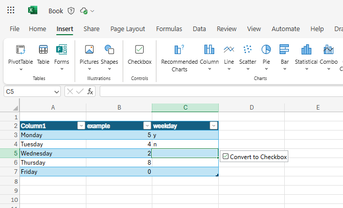Open the Page Layout tab
The image size is (343, 208).
[128, 29]
